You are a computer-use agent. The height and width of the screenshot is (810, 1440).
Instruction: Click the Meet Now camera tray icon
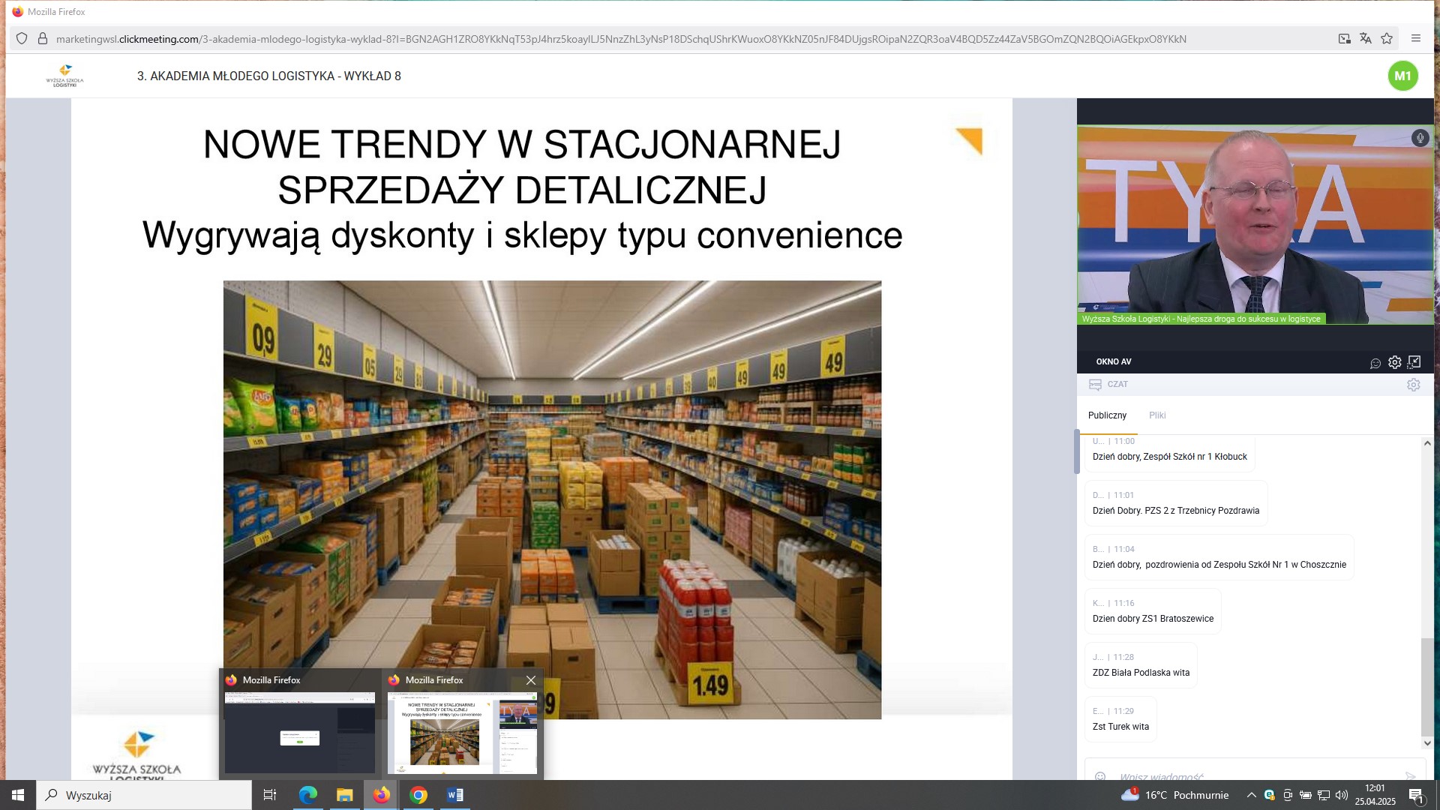click(x=1288, y=795)
